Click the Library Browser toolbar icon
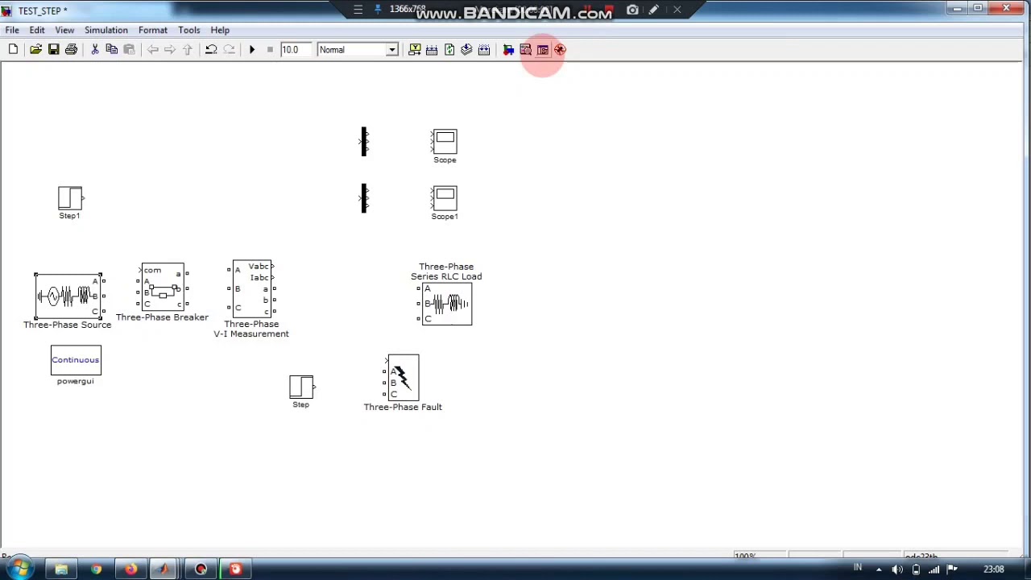 [x=508, y=50]
